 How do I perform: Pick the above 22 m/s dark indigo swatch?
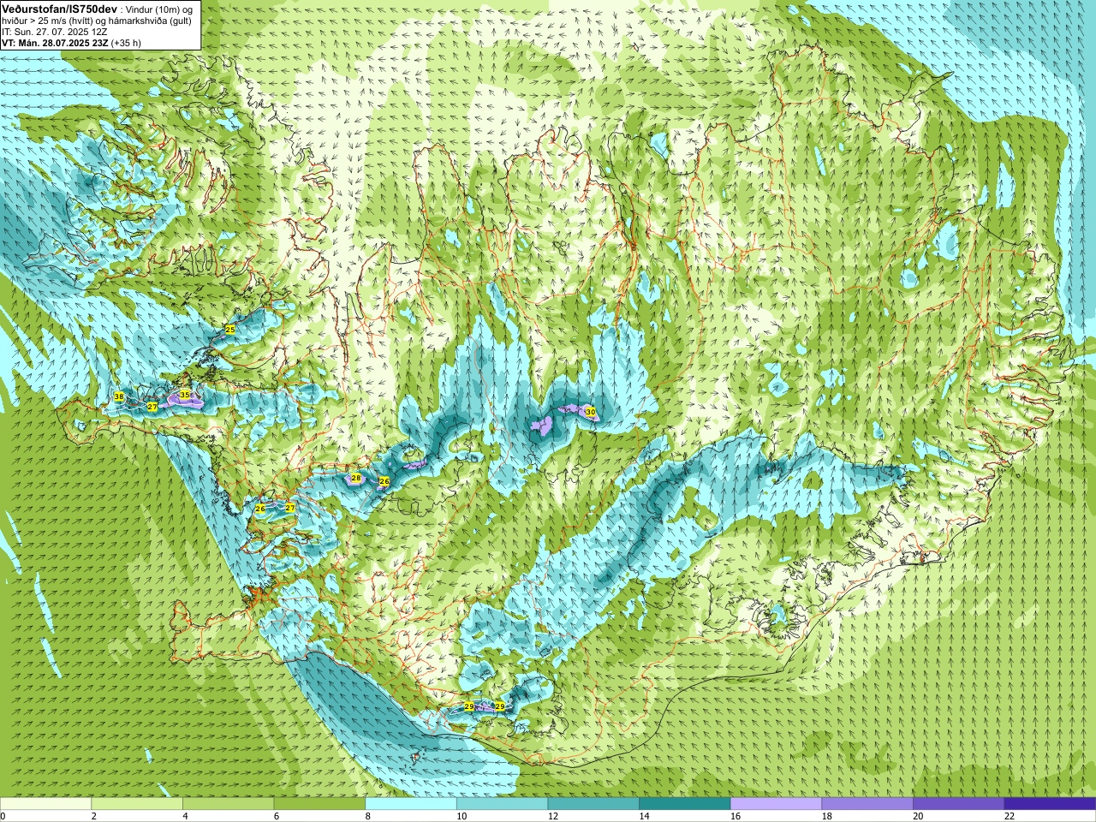tap(1050, 804)
